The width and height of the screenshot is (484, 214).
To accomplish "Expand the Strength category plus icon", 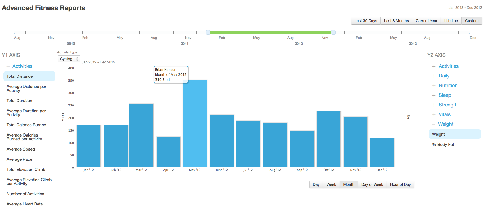I will (x=434, y=105).
